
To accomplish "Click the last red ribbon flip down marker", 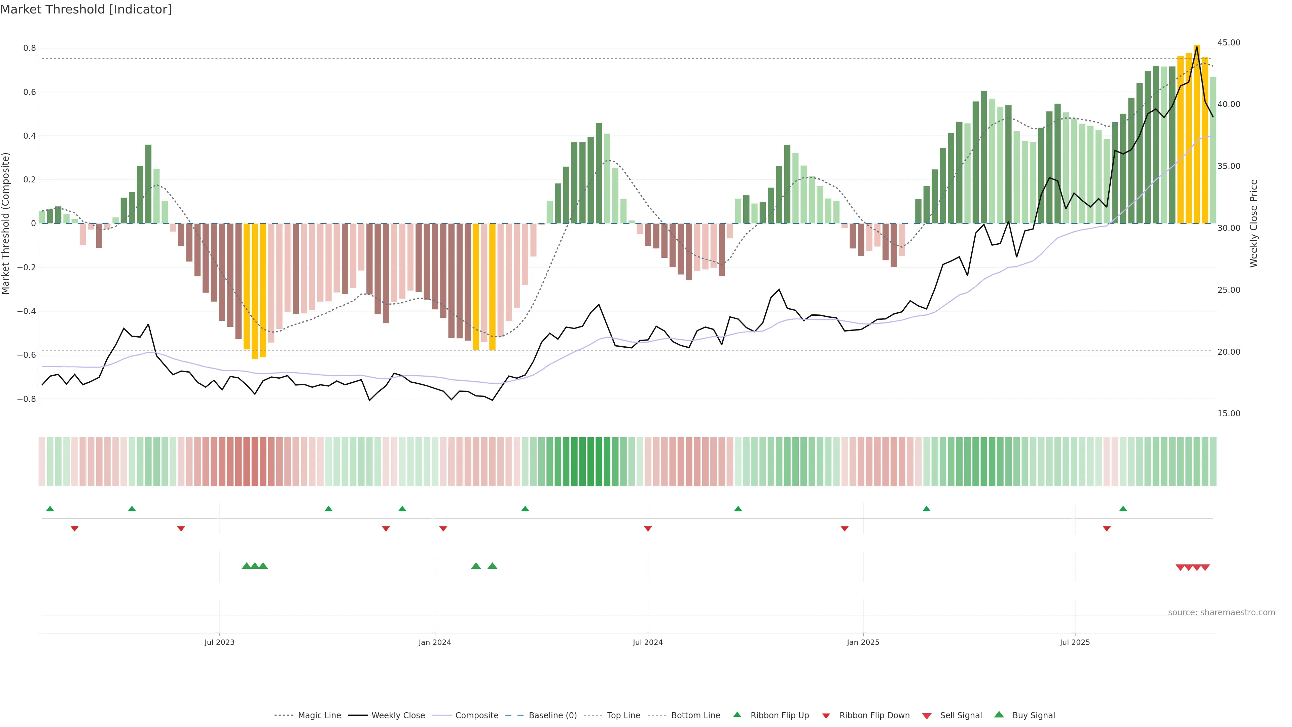I will tap(1106, 529).
